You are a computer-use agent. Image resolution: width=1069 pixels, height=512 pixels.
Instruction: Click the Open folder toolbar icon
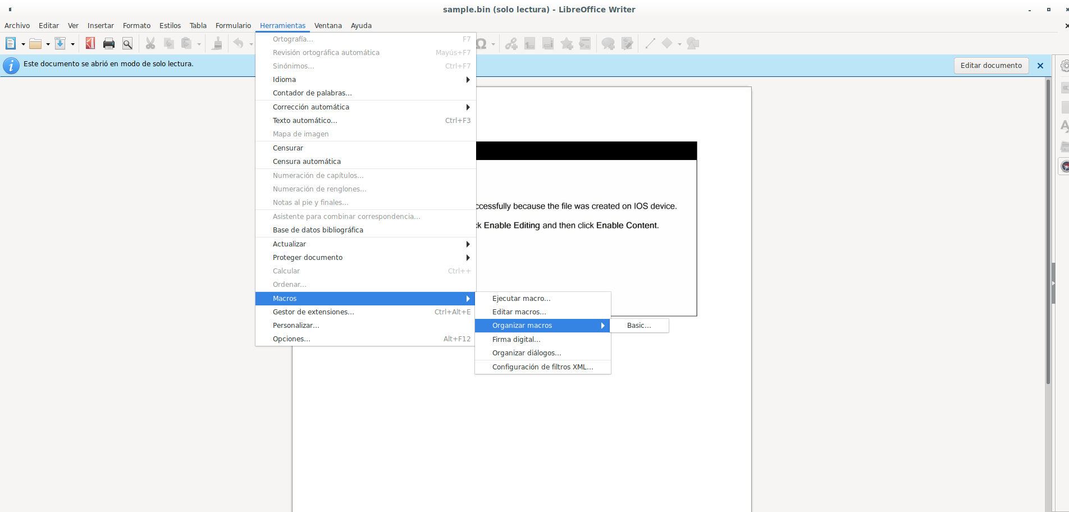[x=35, y=44]
